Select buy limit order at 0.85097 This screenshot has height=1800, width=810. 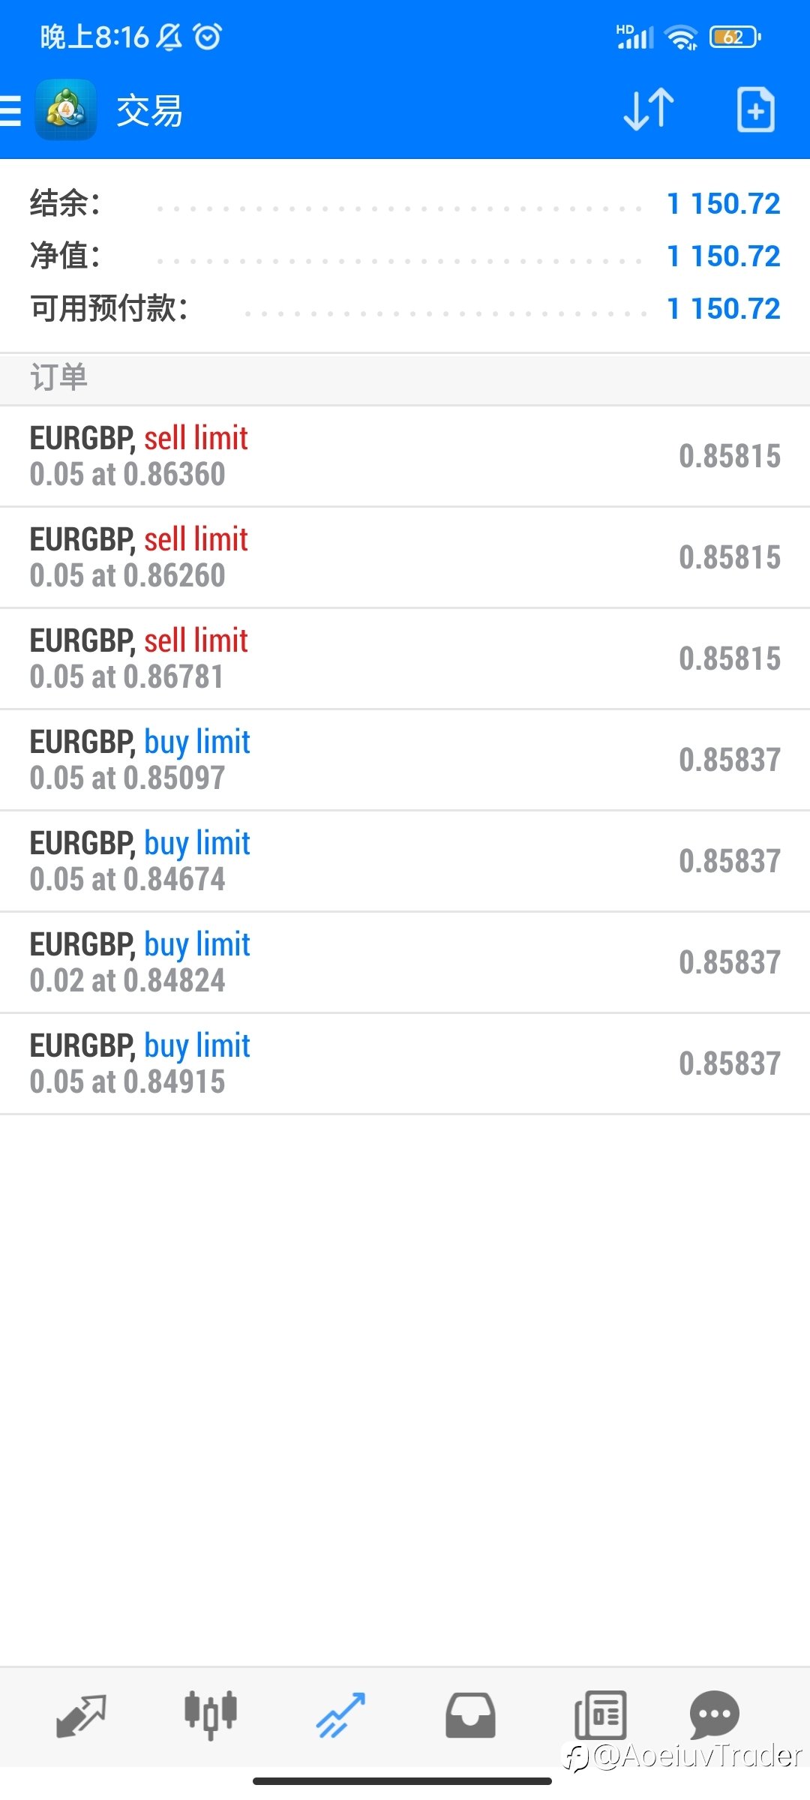[405, 760]
